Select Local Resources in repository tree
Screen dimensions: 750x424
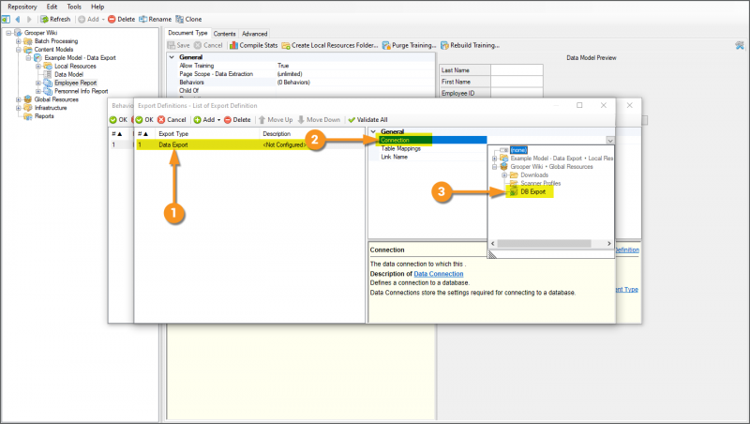(75, 66)
